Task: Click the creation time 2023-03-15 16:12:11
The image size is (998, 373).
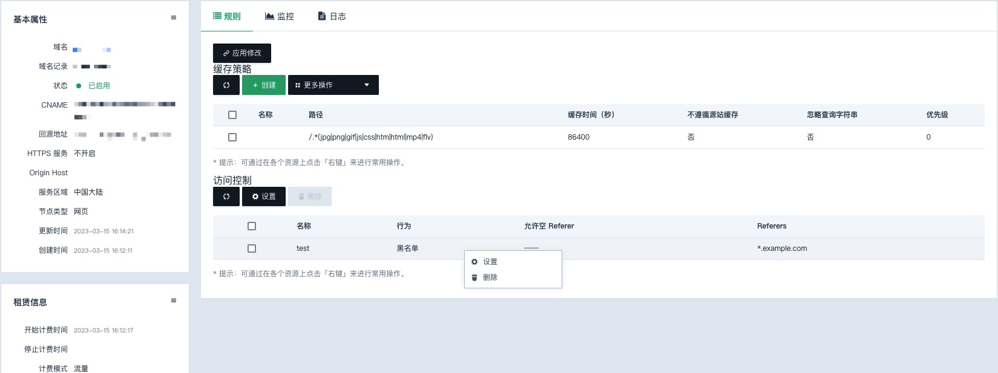Action: (x=103, y=250)
